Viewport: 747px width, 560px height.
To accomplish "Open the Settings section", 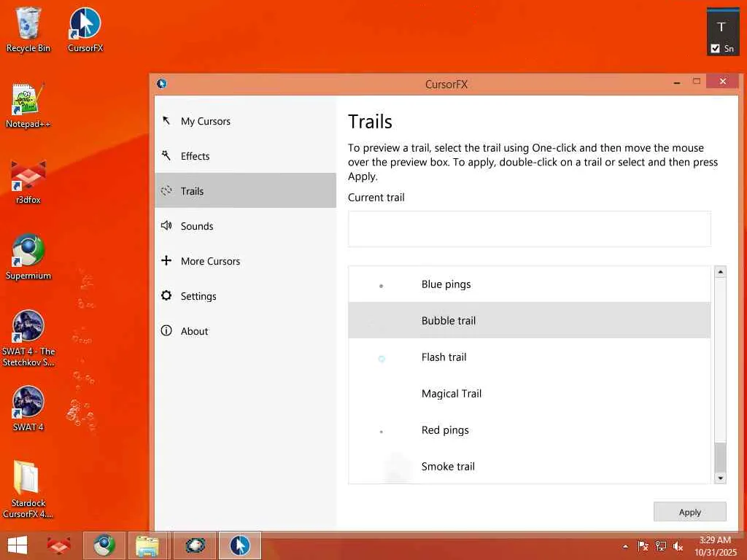I will pyautogui.click(x=245, y=296).
